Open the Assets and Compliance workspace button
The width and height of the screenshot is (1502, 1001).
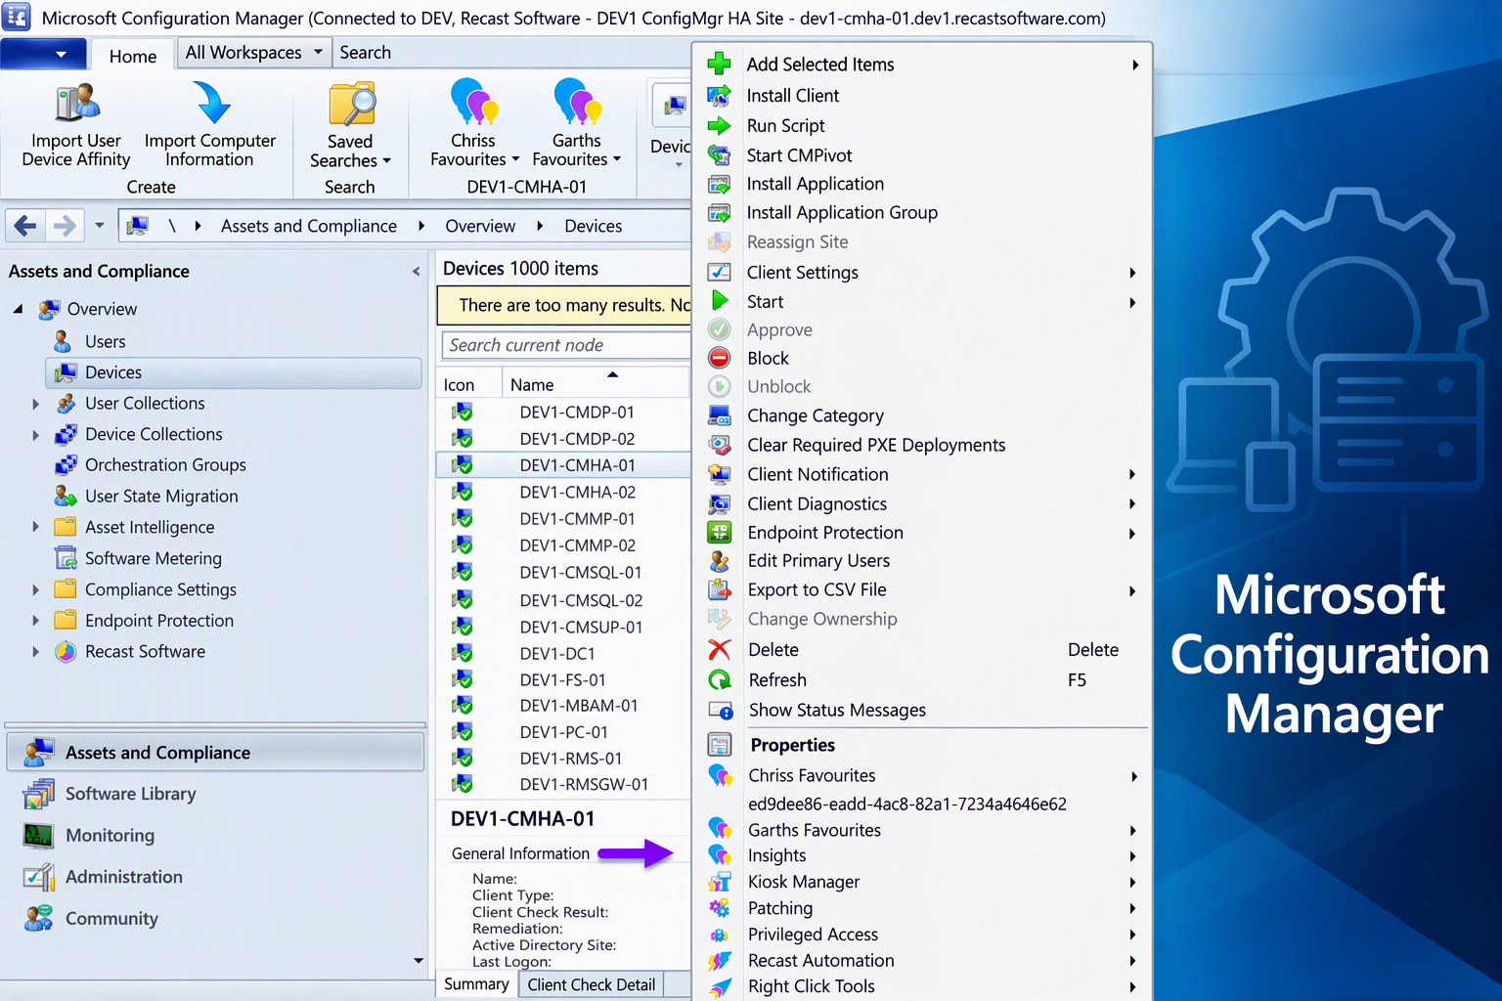216,753
